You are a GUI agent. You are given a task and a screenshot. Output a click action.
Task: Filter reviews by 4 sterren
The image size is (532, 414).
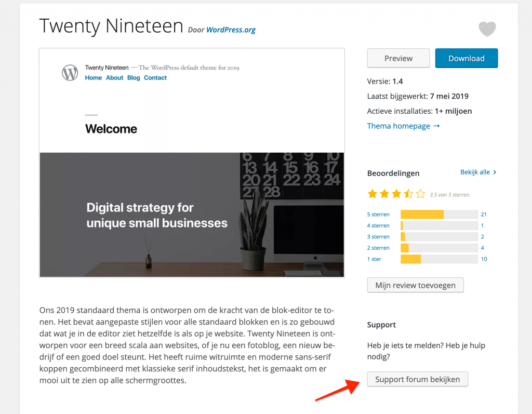(378, 225)
